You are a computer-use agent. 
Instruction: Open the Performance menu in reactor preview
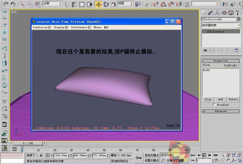(x=81, y=27)
